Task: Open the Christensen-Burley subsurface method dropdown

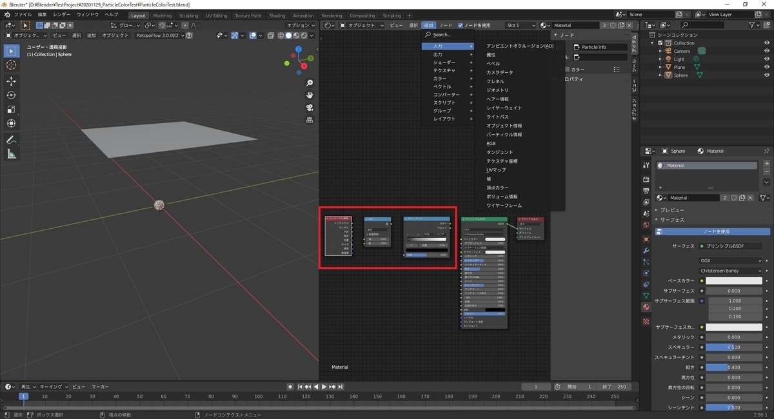Action: click(x=731, y=271)
